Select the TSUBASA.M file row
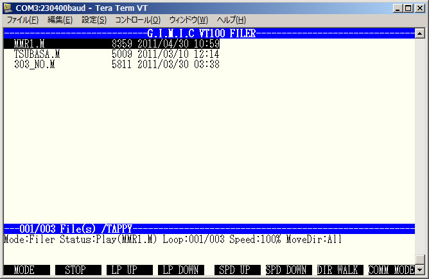This screenshot has height=279, width=429. click(117, 54)
